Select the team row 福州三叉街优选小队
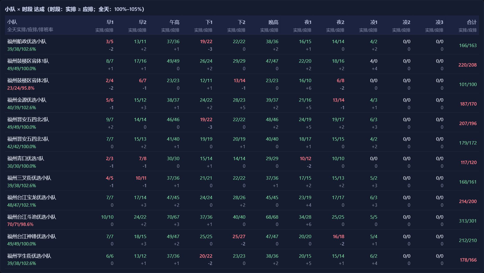This screenshot has height=273, width=484. (x=242, y=181)
